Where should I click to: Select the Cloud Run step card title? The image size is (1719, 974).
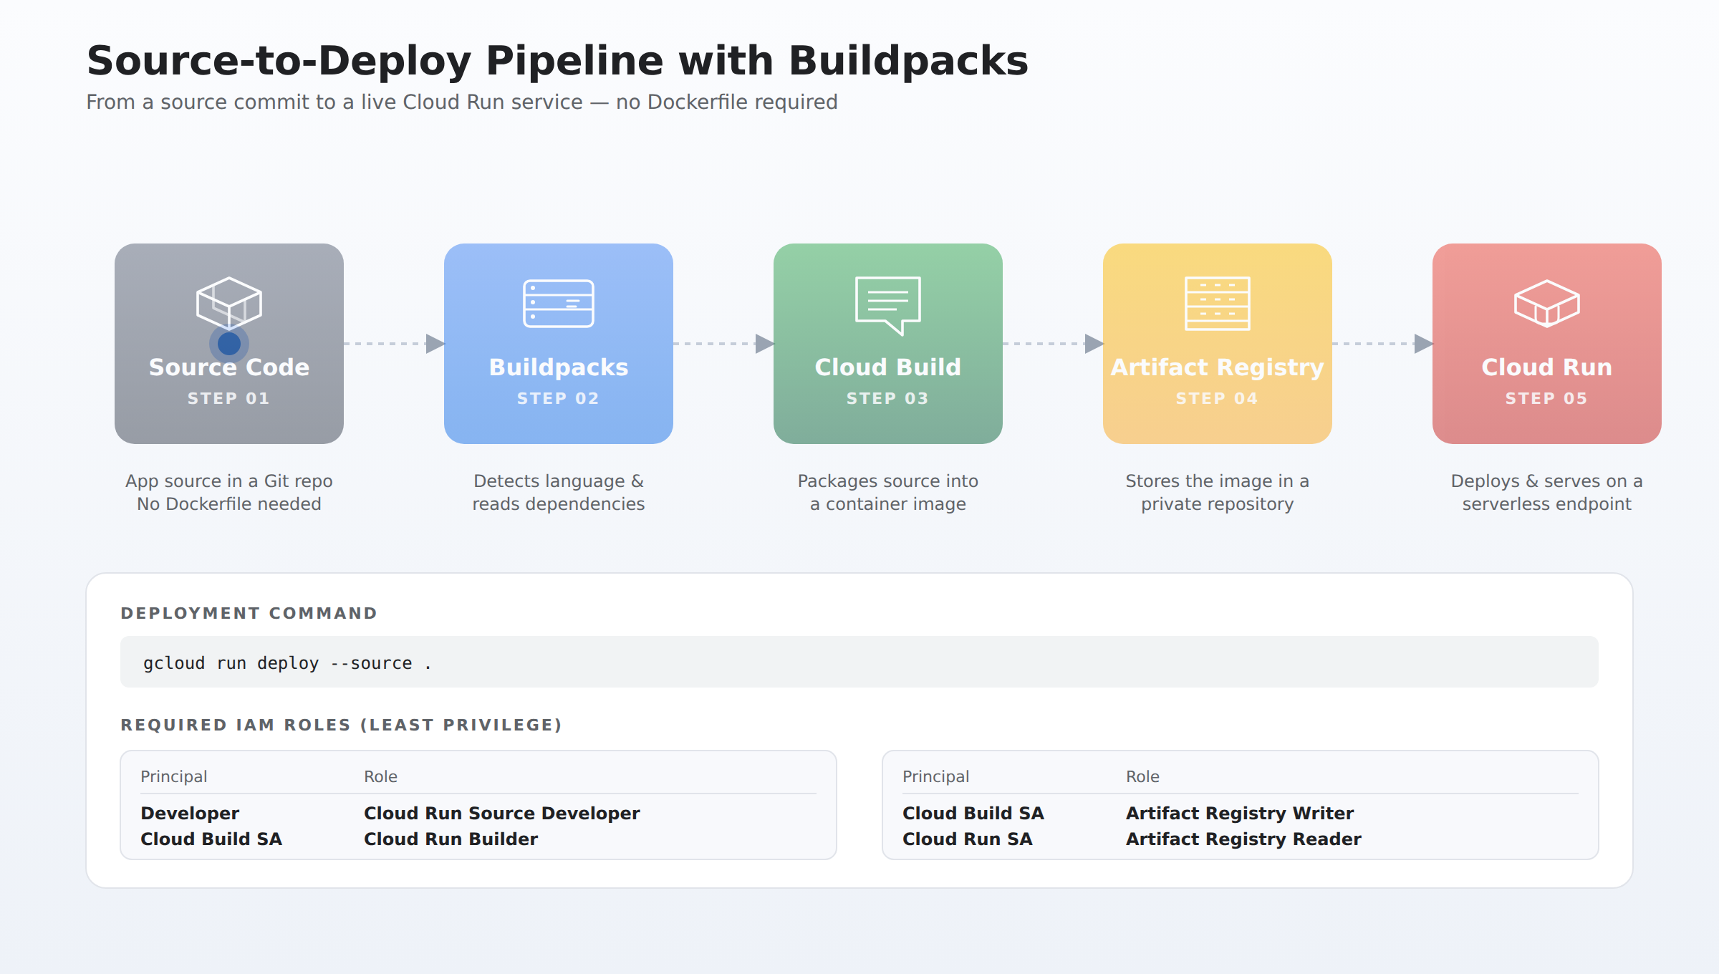(x=1547, y=367)
